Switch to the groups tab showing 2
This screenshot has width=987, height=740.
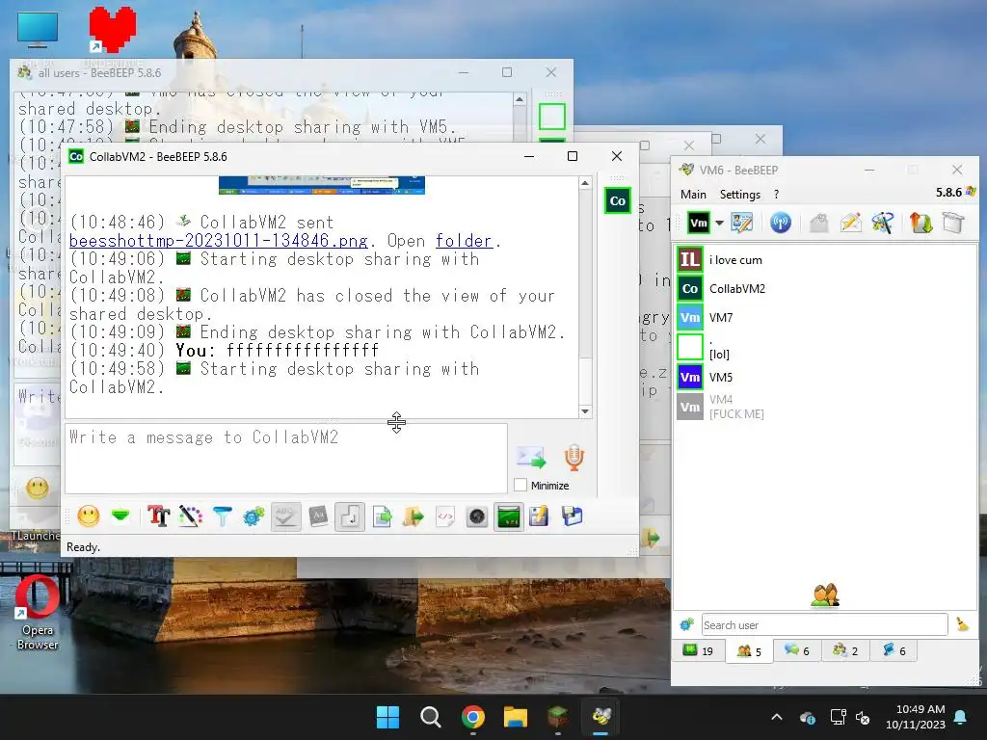[845, 650]
